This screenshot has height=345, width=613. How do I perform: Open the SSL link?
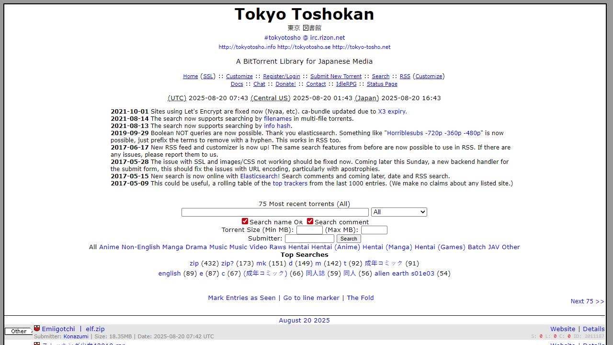click(x=208, y=76)
